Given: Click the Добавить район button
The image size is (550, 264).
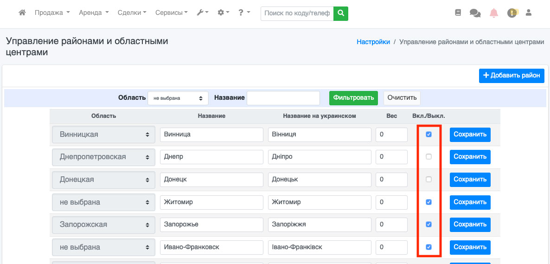Looking at the screenshot, I should pyautogui.click(x=512, y=76).
